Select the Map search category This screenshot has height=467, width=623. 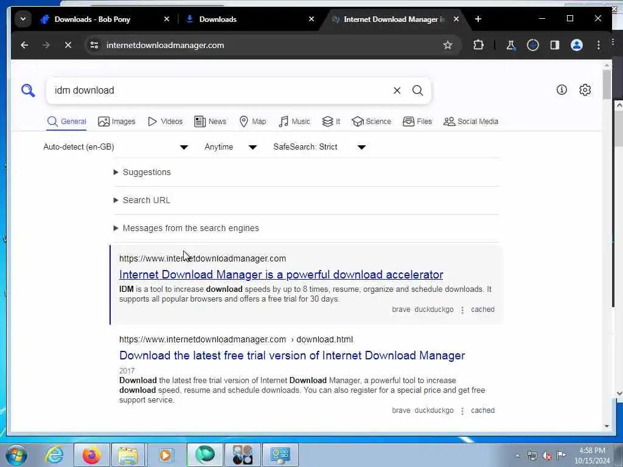pos(252,122)
